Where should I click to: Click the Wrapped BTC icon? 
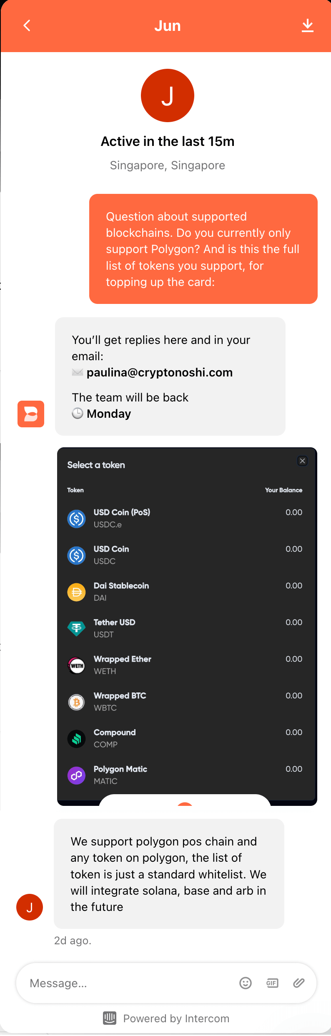click(77, 702)
